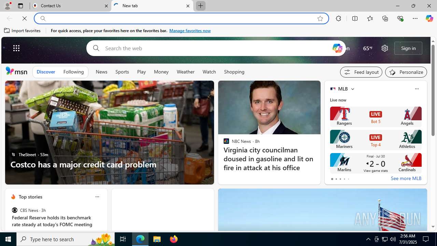Open the profile avatar icon
437x246 pixels.
[x=7, y=6]
